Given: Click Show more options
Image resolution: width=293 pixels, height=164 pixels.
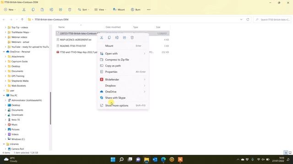Looking at the screenshot, I should coord(123,105).
